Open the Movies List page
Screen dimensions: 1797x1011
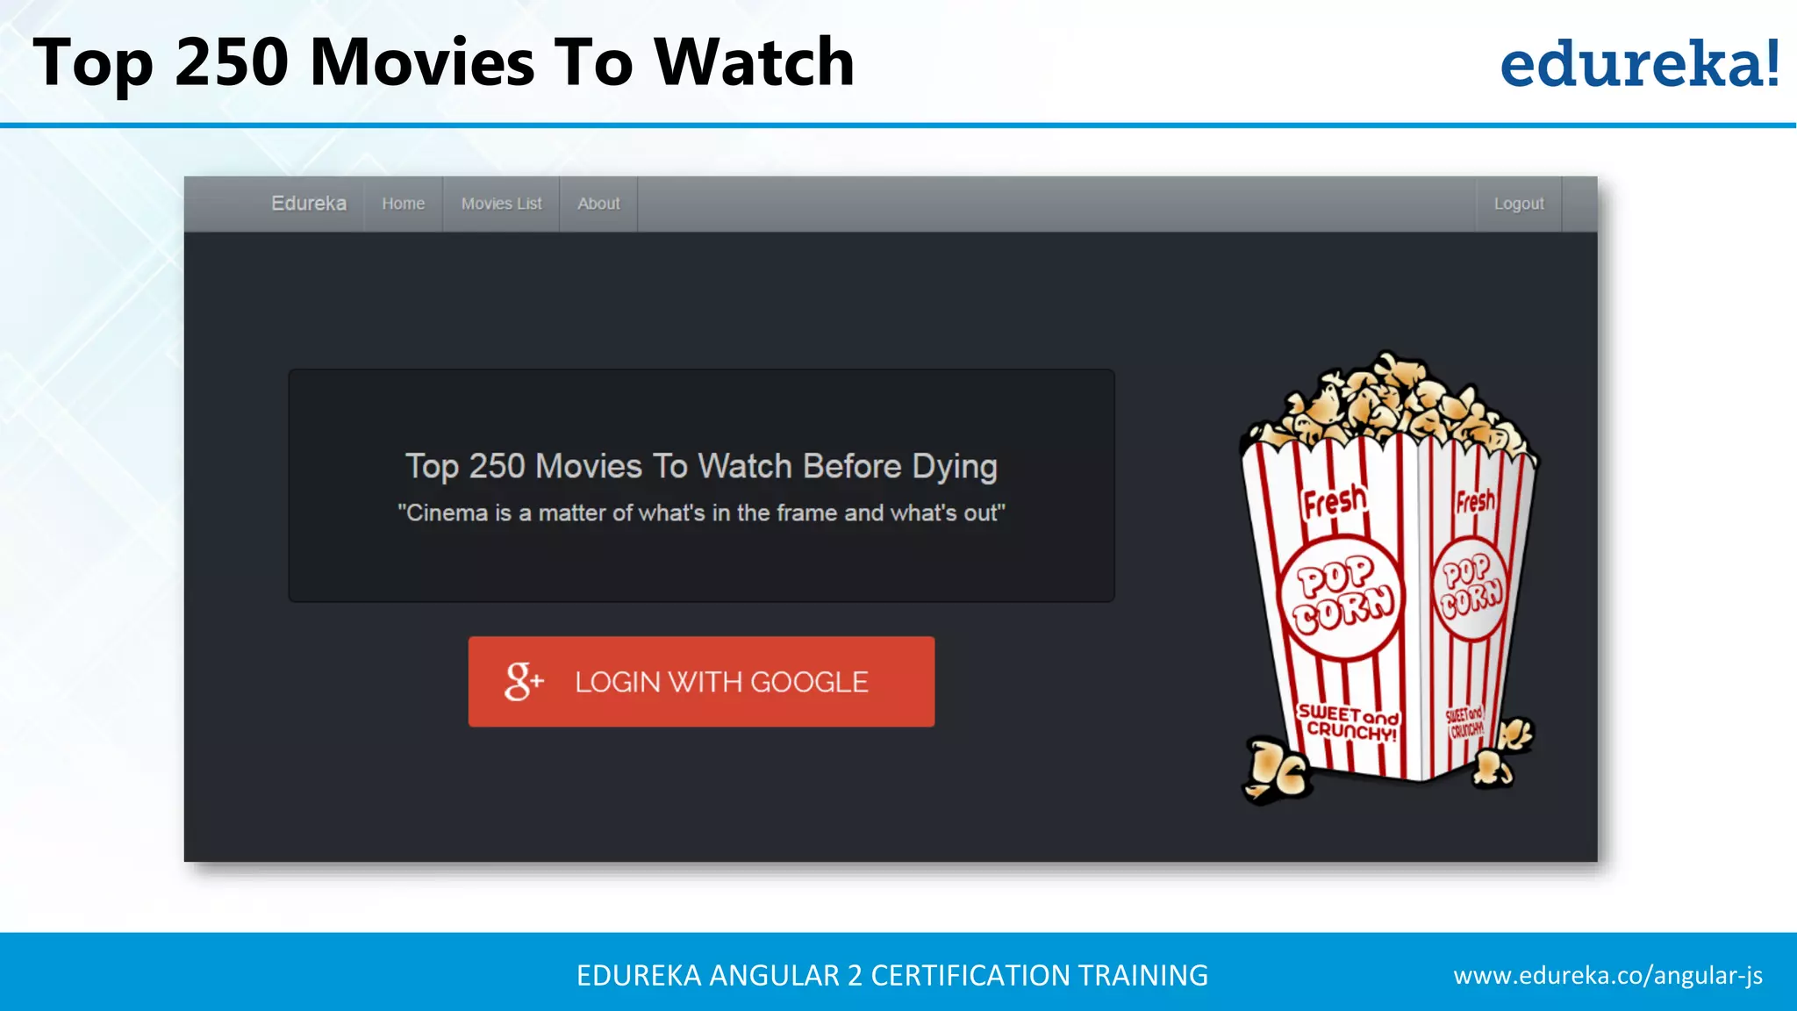pos(501,204)
